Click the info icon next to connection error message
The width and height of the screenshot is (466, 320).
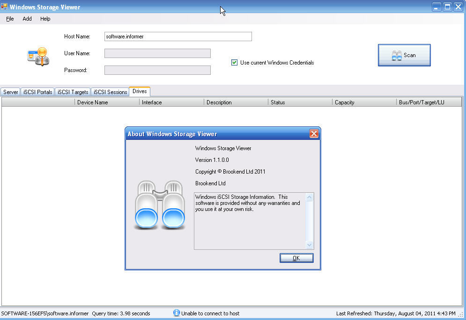176,313
